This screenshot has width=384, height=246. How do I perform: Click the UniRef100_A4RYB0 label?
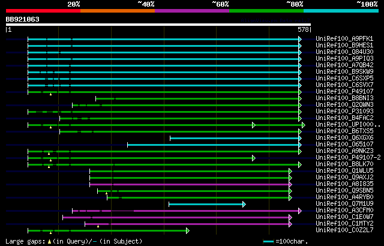(x=344, y=197)
